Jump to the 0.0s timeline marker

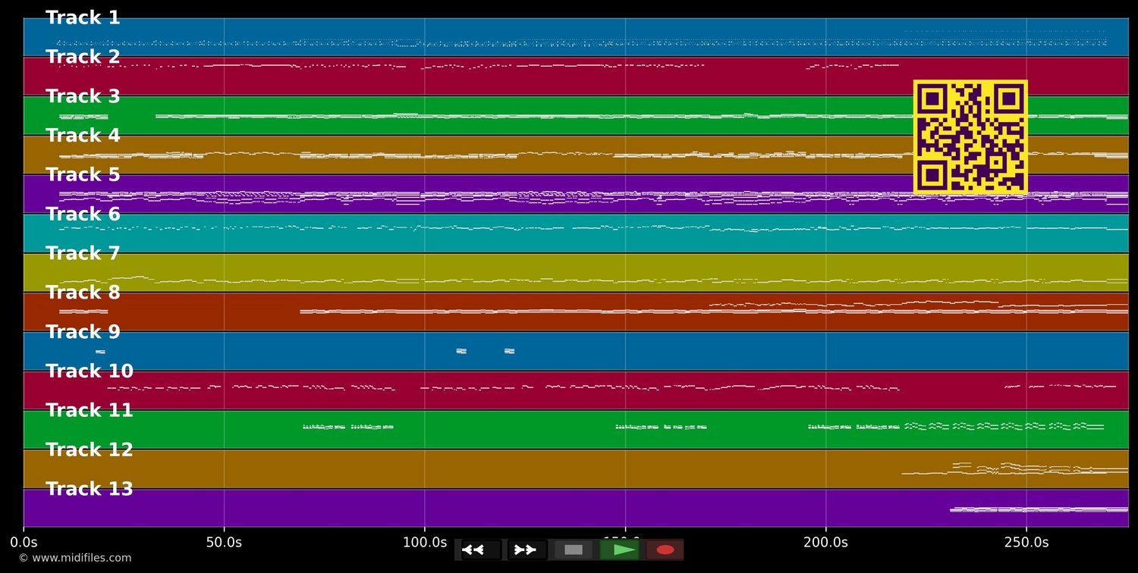24,543
